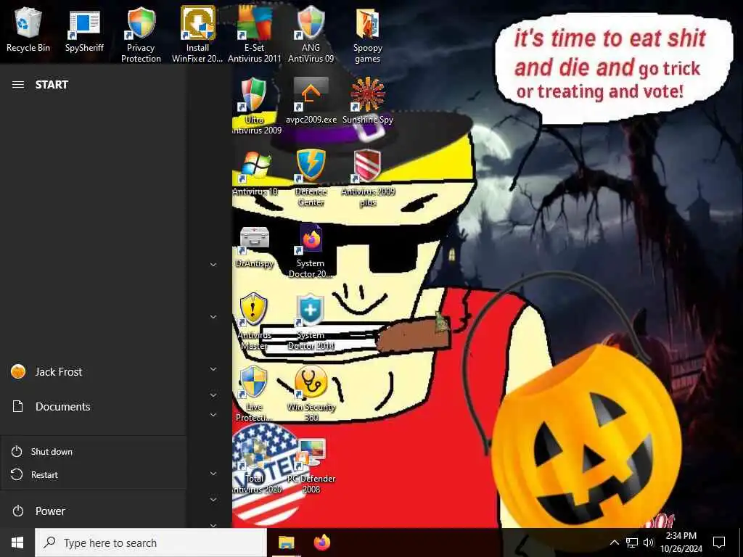Open the Sunshine Spy shortcut
Image resolution: width=743 pixels, height=557 pixels.
click(368, 100)
